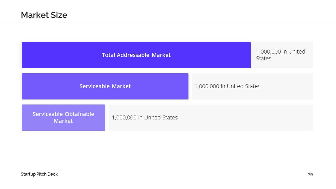Select gray text box beside Serviceable Market bar
Viewport: 336px width, 189px height.
pyautogui.click(x=252, y=86)
